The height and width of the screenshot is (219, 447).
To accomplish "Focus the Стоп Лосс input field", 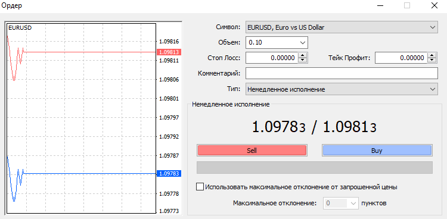I will point(272,58).
